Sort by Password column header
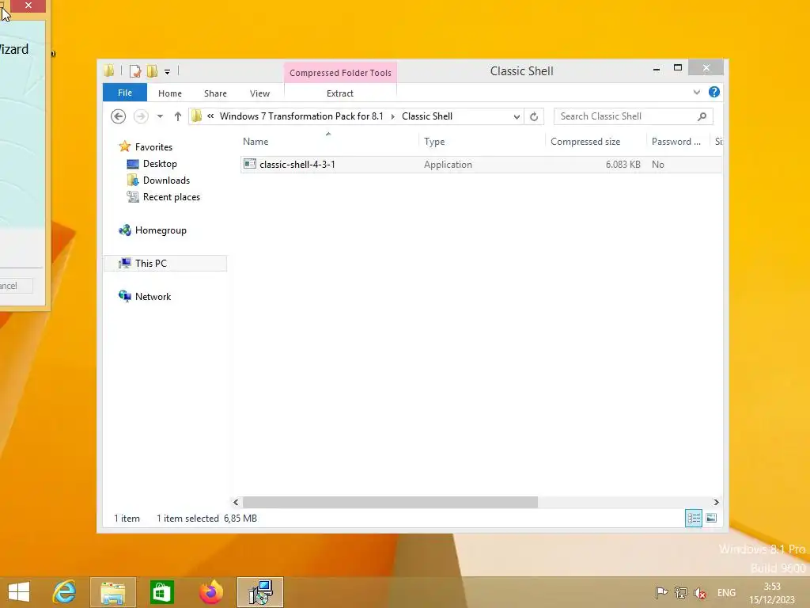Viewport: 810px width, 608px height. (678, 142)
